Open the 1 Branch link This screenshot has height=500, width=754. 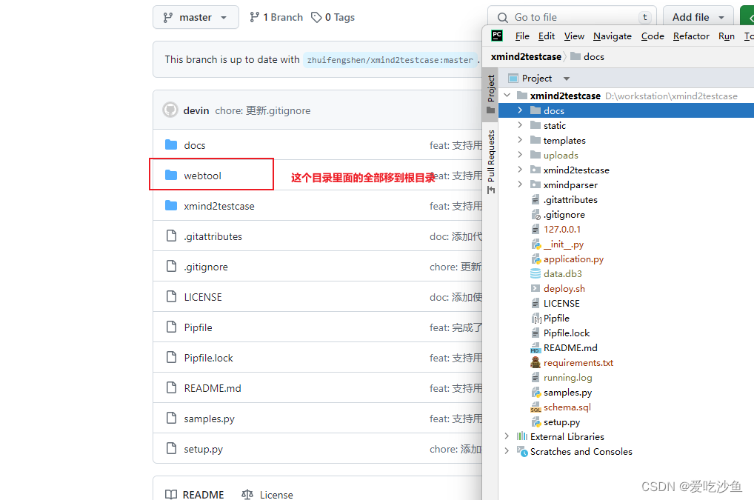pyautogui.click(x=276, y=17)
